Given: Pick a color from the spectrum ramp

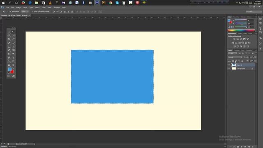Looking at the screenshot, I should point(241,30).
